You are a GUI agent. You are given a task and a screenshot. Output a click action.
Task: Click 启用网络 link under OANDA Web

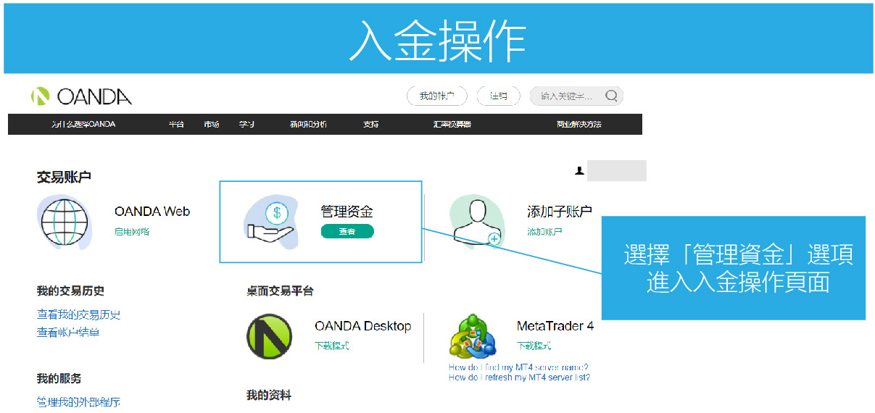pos(132,232)
